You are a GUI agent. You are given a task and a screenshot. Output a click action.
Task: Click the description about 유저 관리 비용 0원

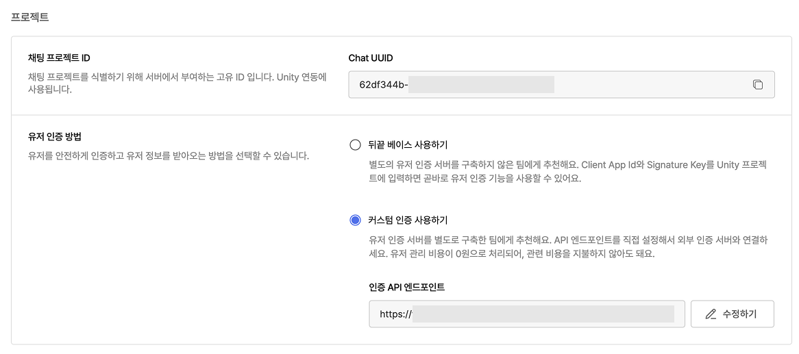568,246
